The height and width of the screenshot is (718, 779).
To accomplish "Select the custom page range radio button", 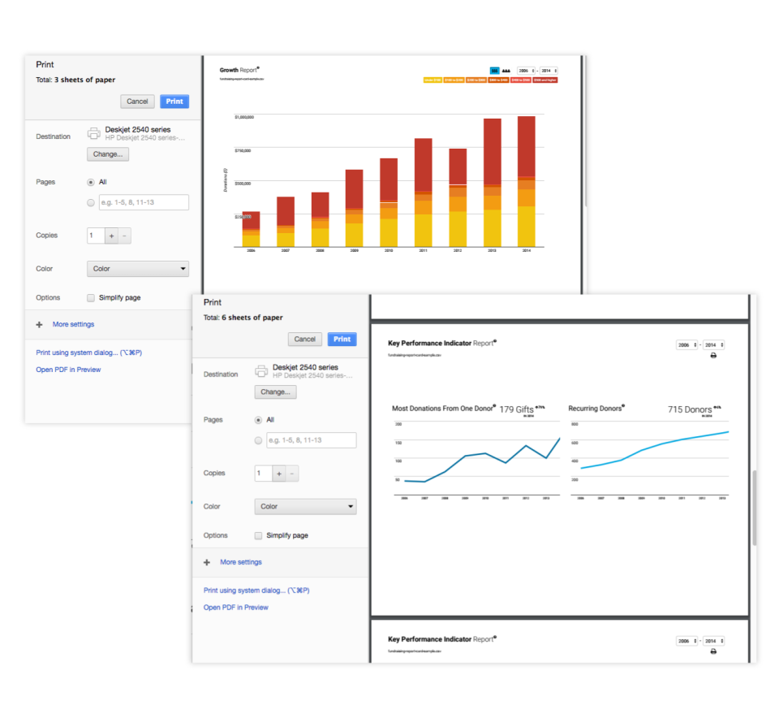I will (257, 439).
